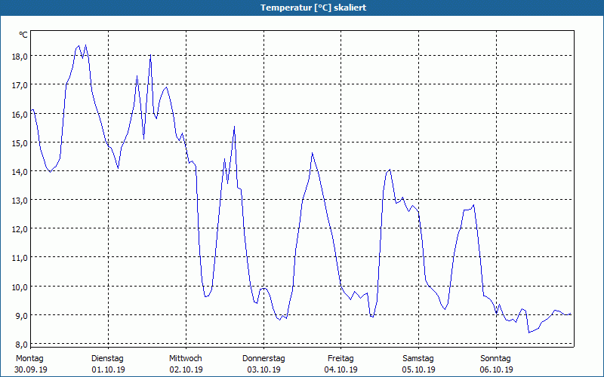Click the 12,0 y-axis label
604x377 pixels.
point(20,229)
